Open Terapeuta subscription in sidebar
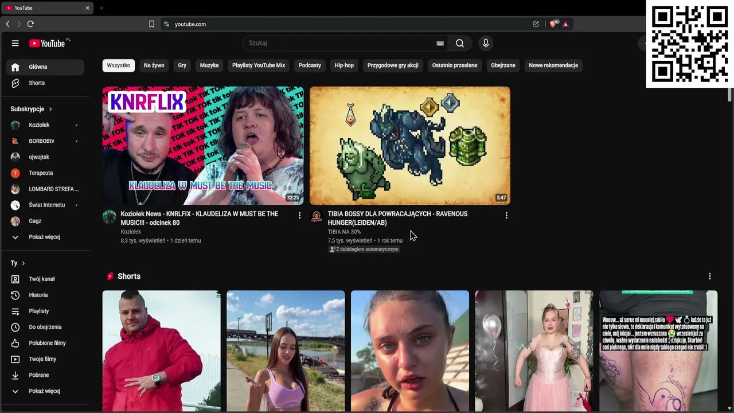Screen dimensions: 734x413 click(x=45, y=173)
